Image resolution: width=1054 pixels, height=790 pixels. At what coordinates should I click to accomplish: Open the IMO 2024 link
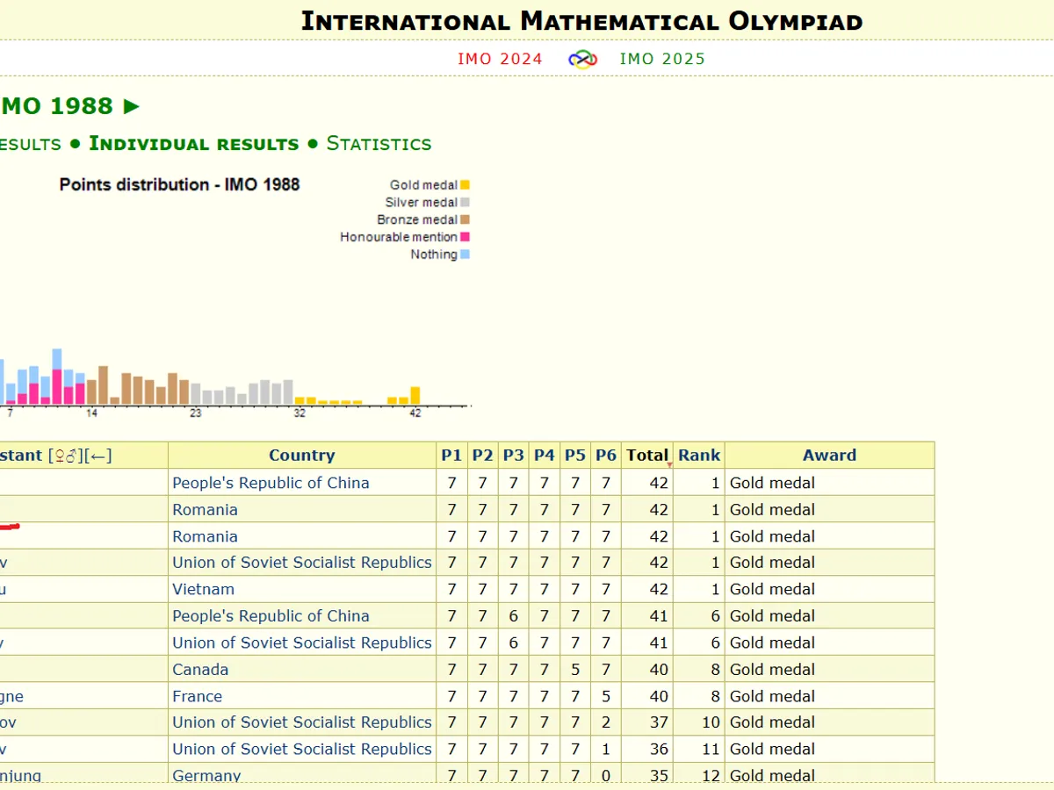point(500,59)
